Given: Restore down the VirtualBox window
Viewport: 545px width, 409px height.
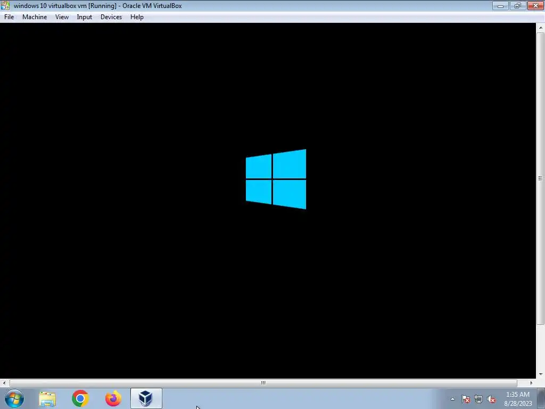Looking at the screenshot, I should point(518,5).
